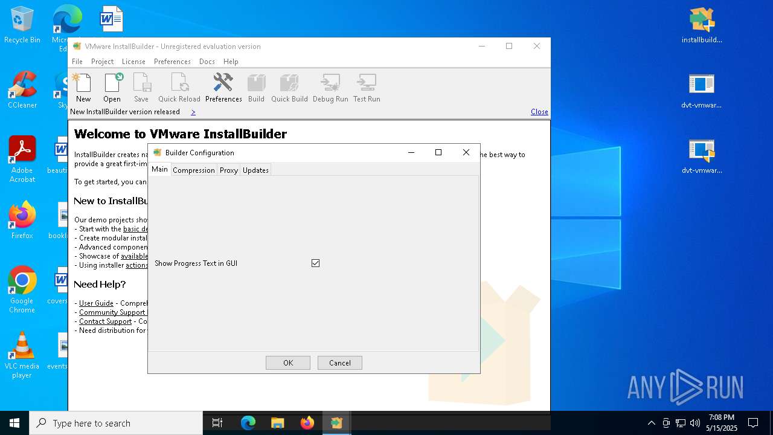Open the Docs menu
Viewport: 773px width, 435px height.
pos(207,62)
